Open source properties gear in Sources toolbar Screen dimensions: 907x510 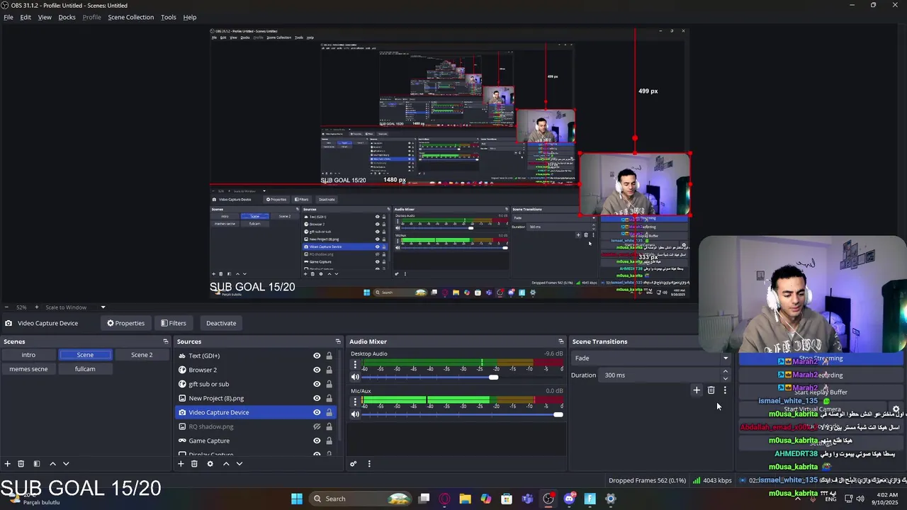[x=210, y=464]
